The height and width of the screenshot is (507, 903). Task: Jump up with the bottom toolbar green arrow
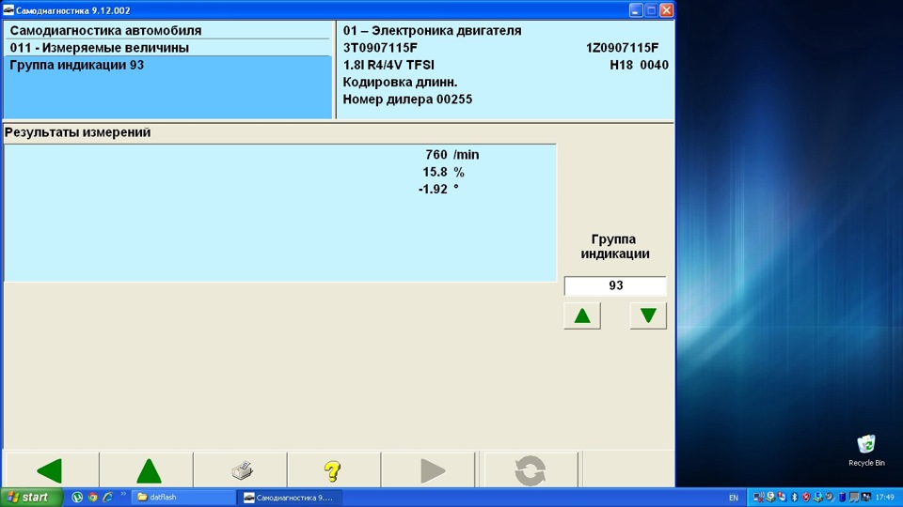(x=149, y=470)
